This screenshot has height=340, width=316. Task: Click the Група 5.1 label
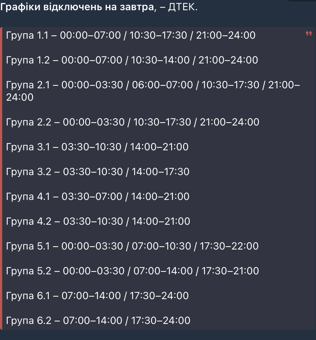[28, 246]
